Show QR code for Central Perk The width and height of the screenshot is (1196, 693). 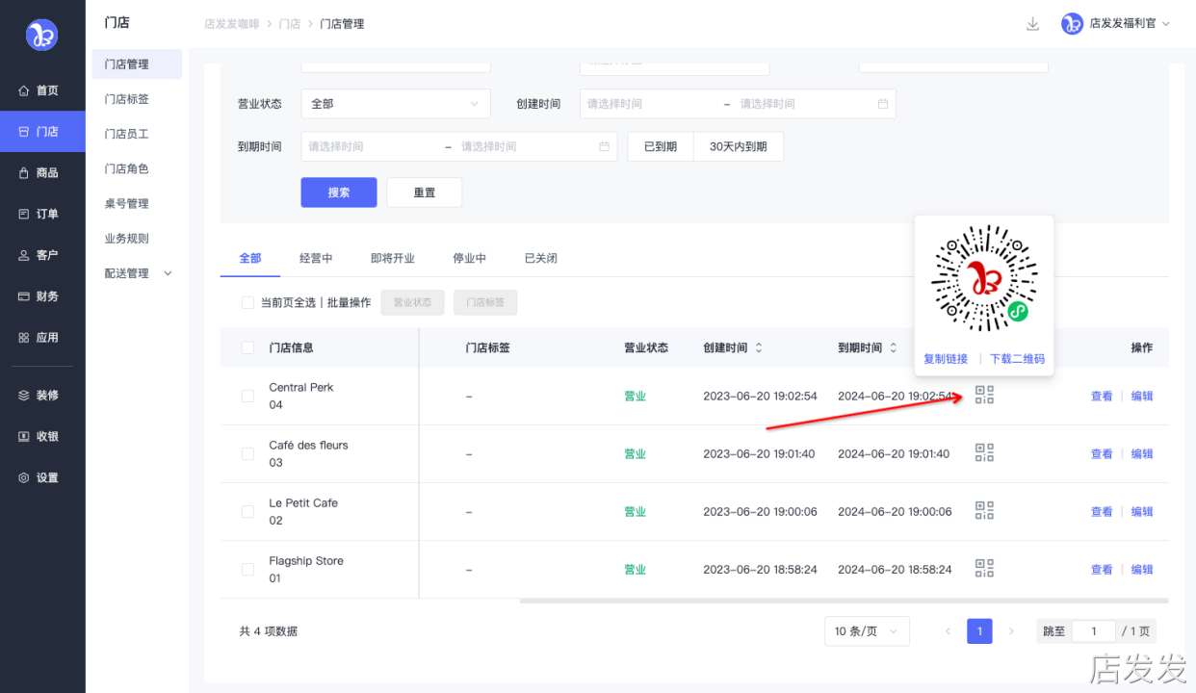coord(984,396)
